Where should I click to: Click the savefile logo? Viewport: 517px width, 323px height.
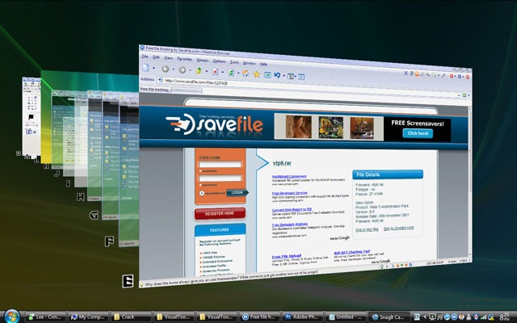214,124
